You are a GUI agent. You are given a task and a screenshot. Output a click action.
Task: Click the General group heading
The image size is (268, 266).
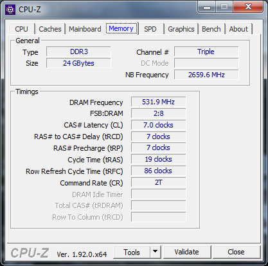[28, 41]
